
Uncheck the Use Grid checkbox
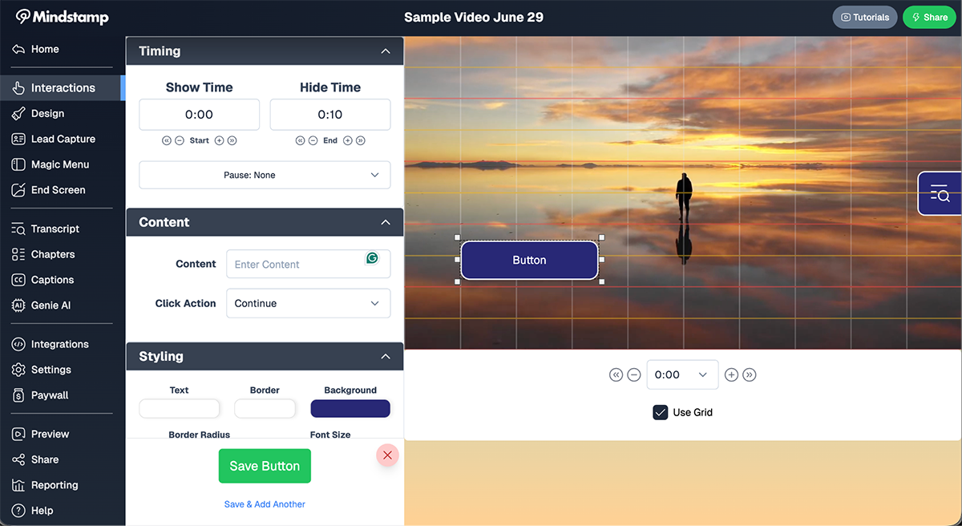click(661, 412)
